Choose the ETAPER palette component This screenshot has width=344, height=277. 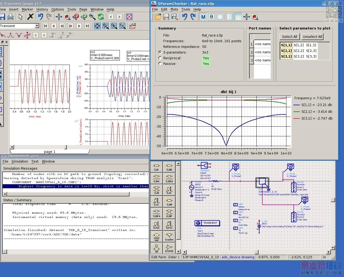[x=169, y=248]
